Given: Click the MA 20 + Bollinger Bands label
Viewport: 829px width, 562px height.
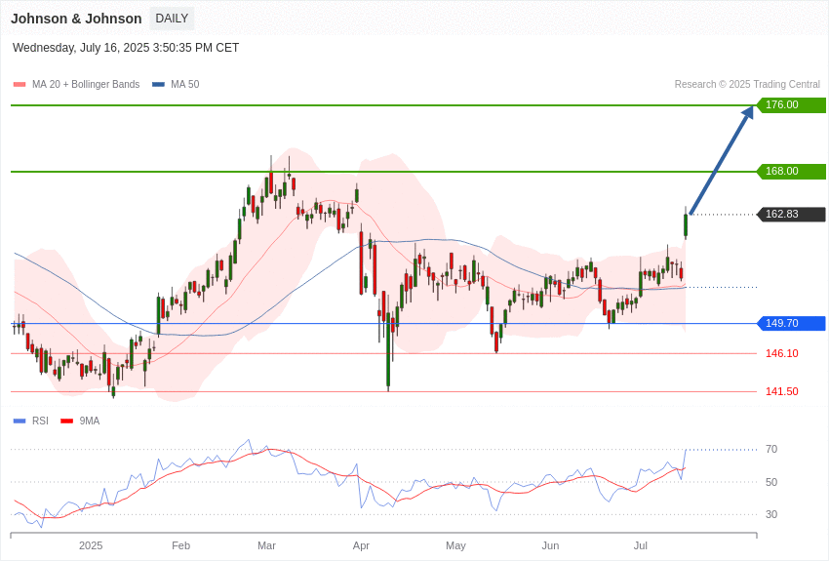Looking at the screenshot, I should (x=86, y=85).
